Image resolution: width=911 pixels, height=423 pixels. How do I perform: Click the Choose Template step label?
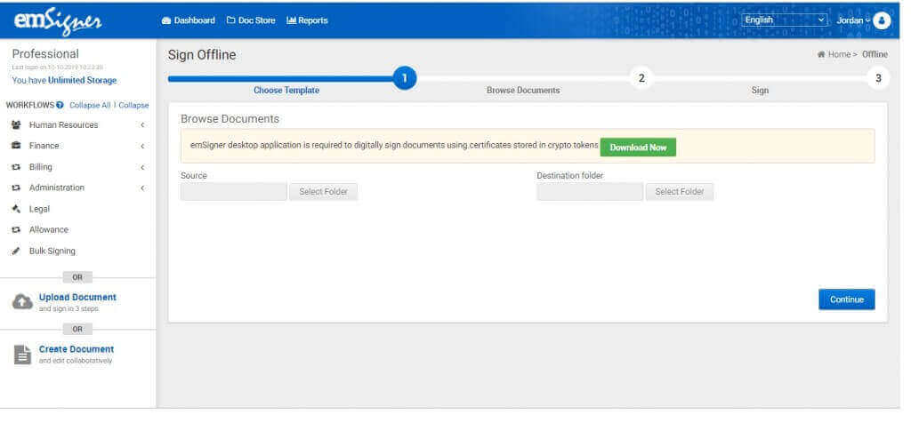tap(286, 91)
